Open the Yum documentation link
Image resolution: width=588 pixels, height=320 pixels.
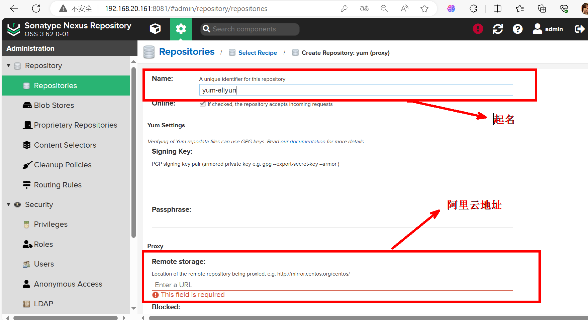[x=307, y=142]
